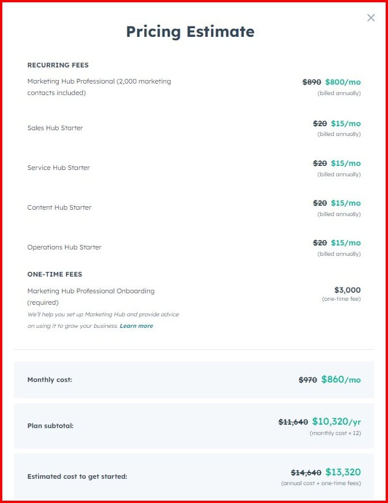This screenshot has height=503, width=388.
Task: Click the Service Hub Starter label
Action: click(59, 168)
